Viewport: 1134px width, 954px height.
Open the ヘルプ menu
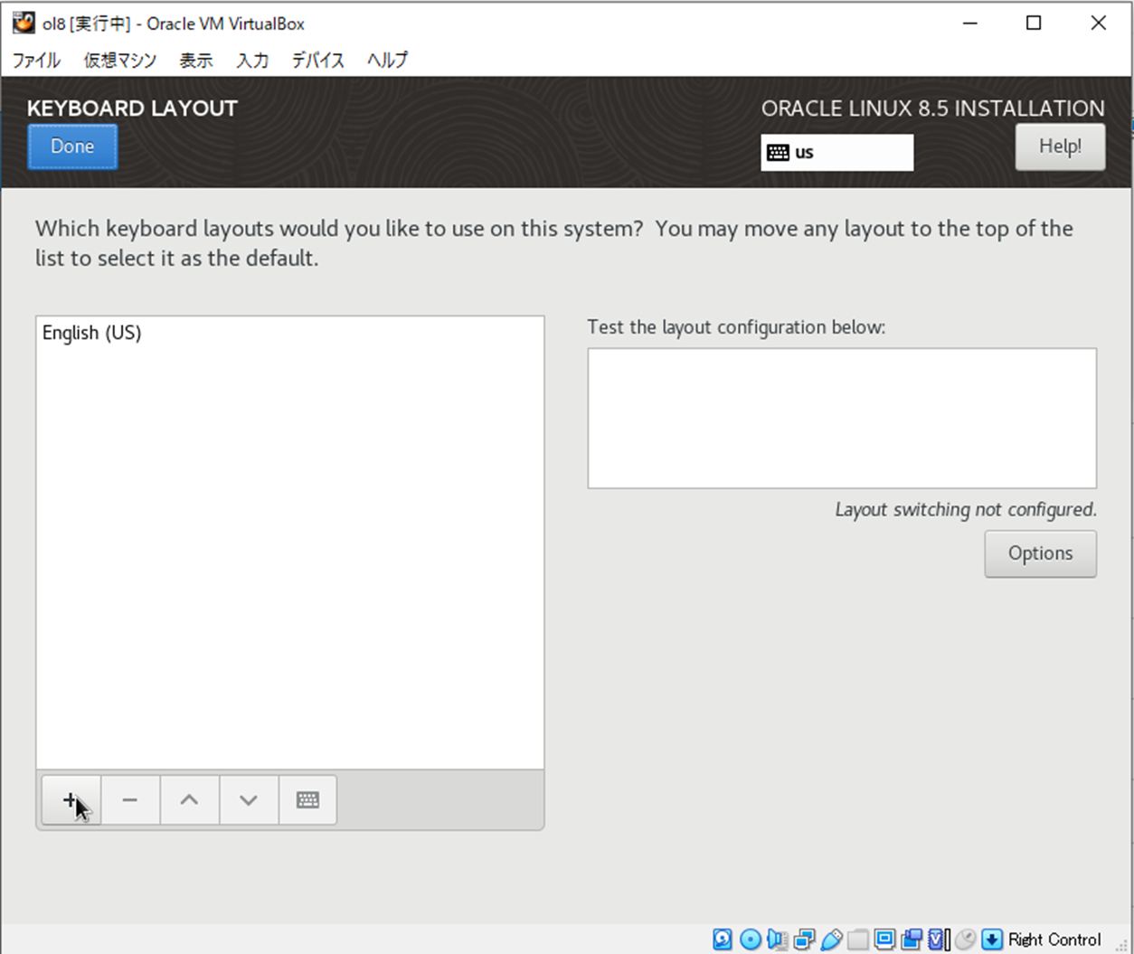click(x=387, y=61)
